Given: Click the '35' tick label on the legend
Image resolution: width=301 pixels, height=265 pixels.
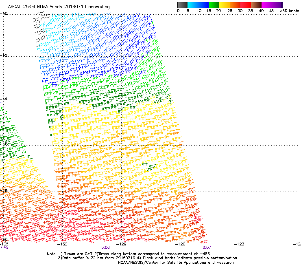Looking at the screenshot, I should [x=251, y=11].
